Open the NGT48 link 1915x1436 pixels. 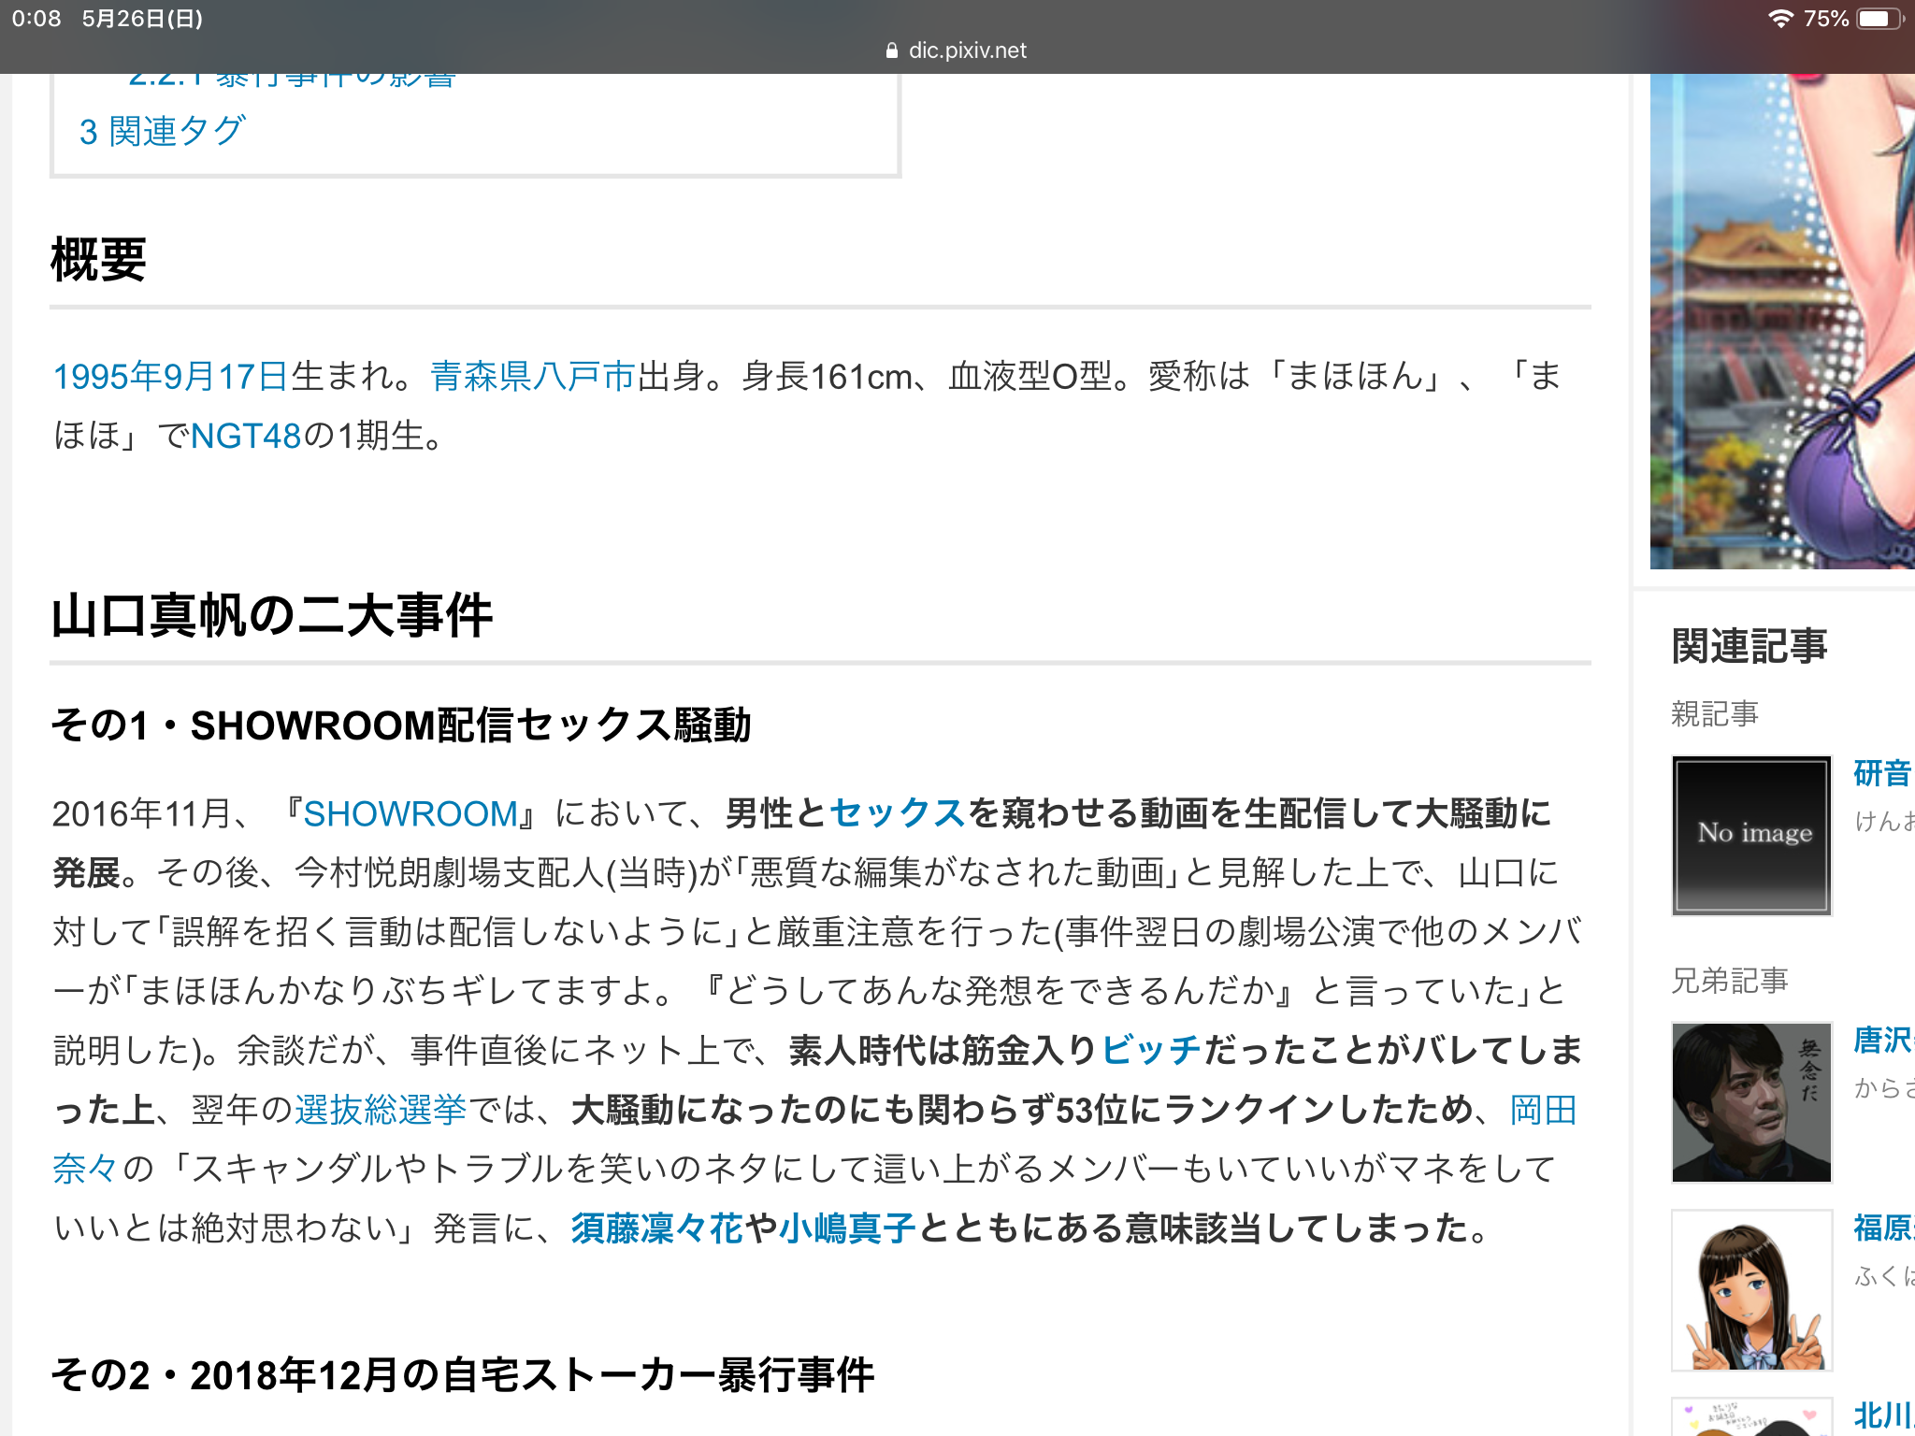tap(247, 436)
